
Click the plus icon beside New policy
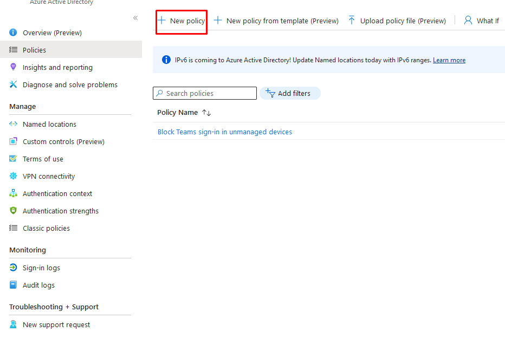click(161, 21)
